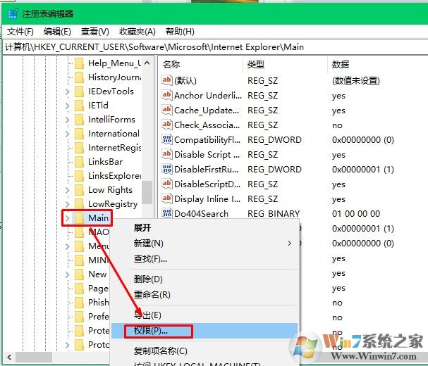Click the (数值未设置) data cell
The image size is (428, 366).
click(356, 81)
